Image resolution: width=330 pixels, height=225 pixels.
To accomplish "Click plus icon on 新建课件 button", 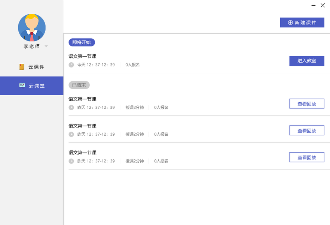I will [290, 22].
